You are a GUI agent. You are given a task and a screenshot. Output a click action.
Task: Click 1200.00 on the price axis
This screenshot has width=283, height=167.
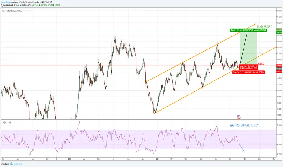[x=279, y=90]
